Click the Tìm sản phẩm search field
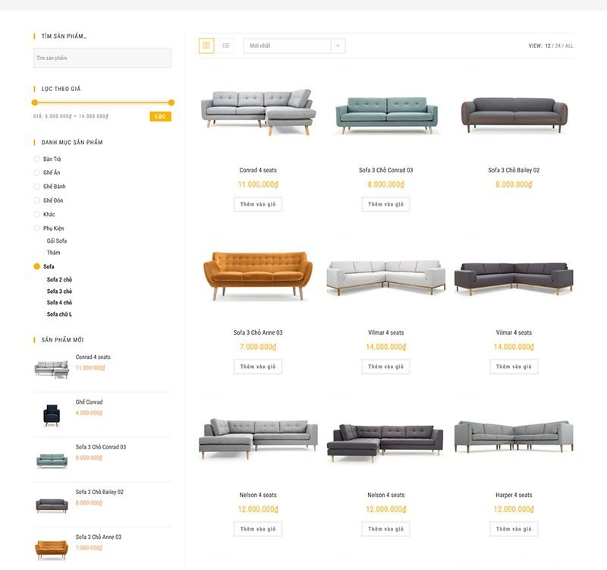The image size is (607, 570). click(x=102, y=58)
